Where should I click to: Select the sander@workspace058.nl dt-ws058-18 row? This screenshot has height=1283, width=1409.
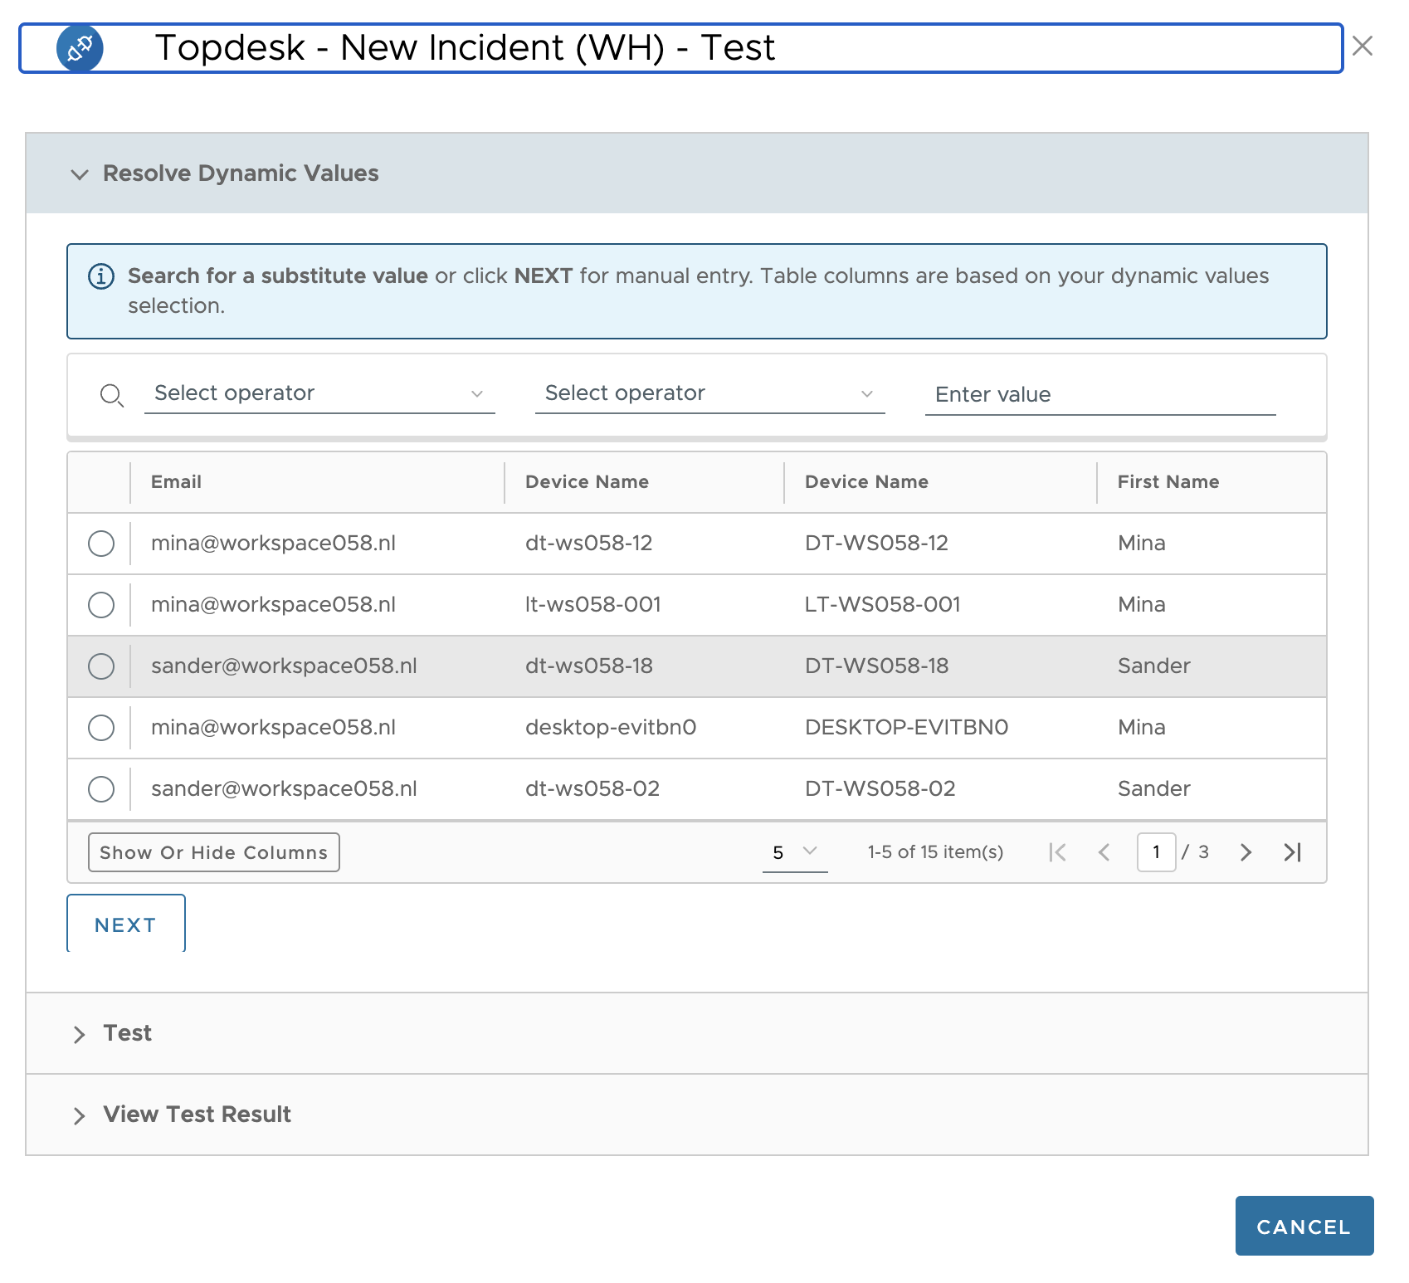[x=101, y=666]
